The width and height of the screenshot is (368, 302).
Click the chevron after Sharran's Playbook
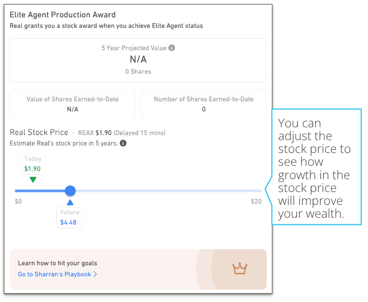coord(95,274)
